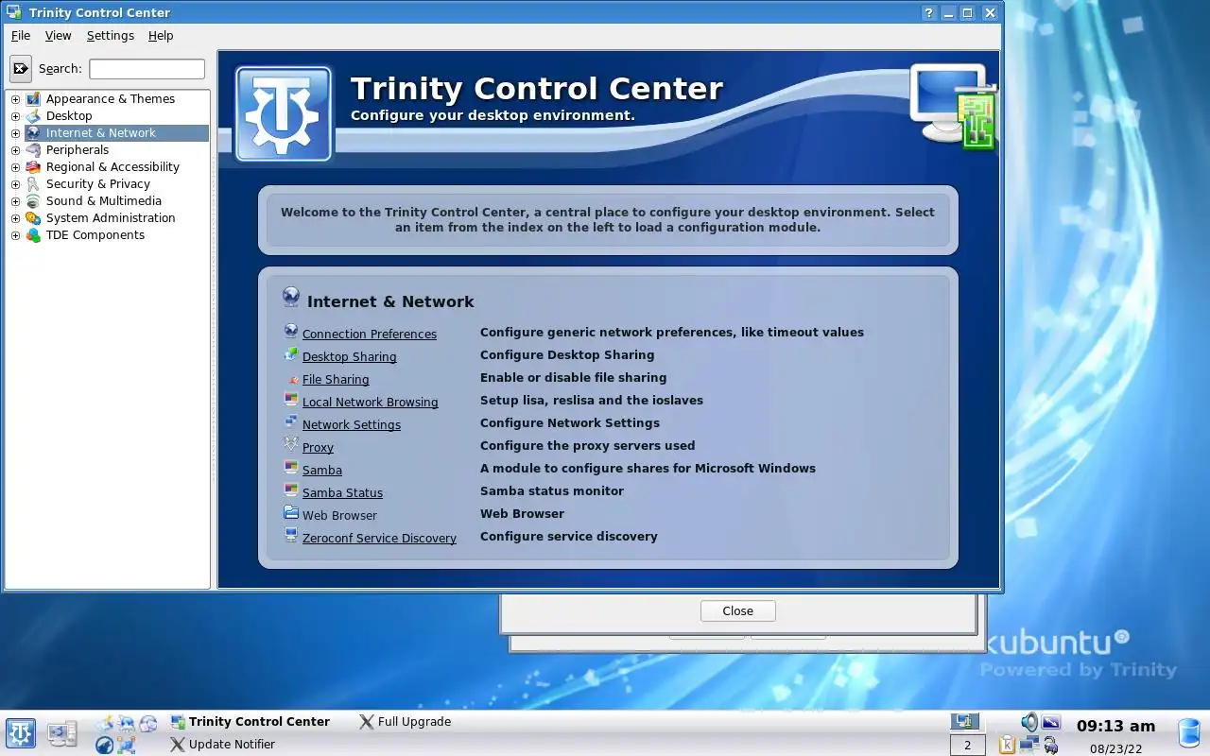Image resolution: width=1210 pixels, height=756 pixels.
Task: Click the Peripherals icon in sidebar
Action: tap(33, 149)
